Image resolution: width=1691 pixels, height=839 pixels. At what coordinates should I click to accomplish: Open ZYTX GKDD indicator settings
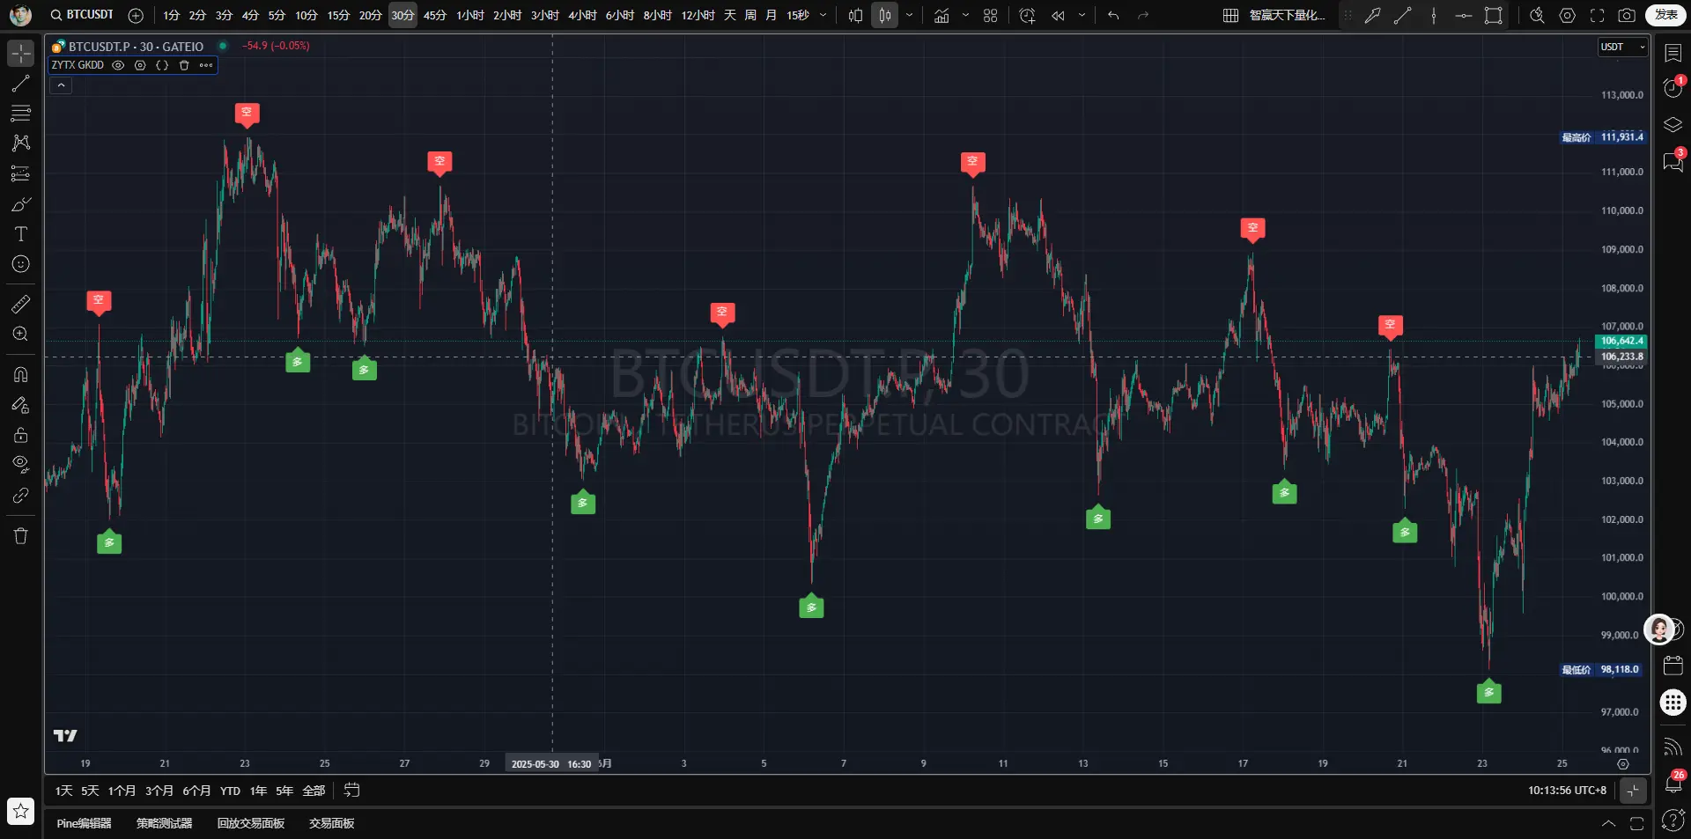[x=140, y=65]
